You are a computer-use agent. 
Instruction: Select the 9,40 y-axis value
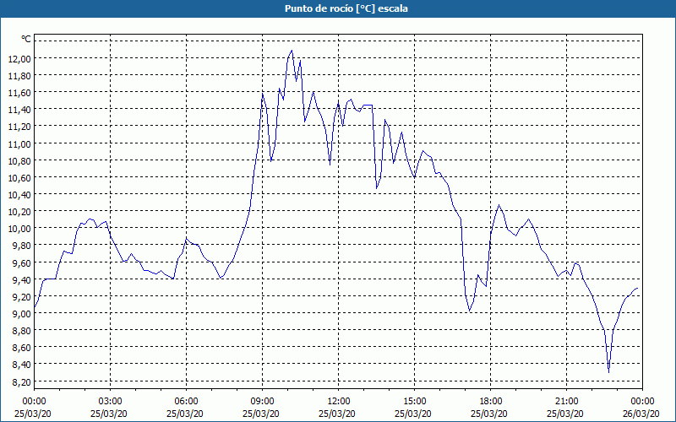click(21, 279)
